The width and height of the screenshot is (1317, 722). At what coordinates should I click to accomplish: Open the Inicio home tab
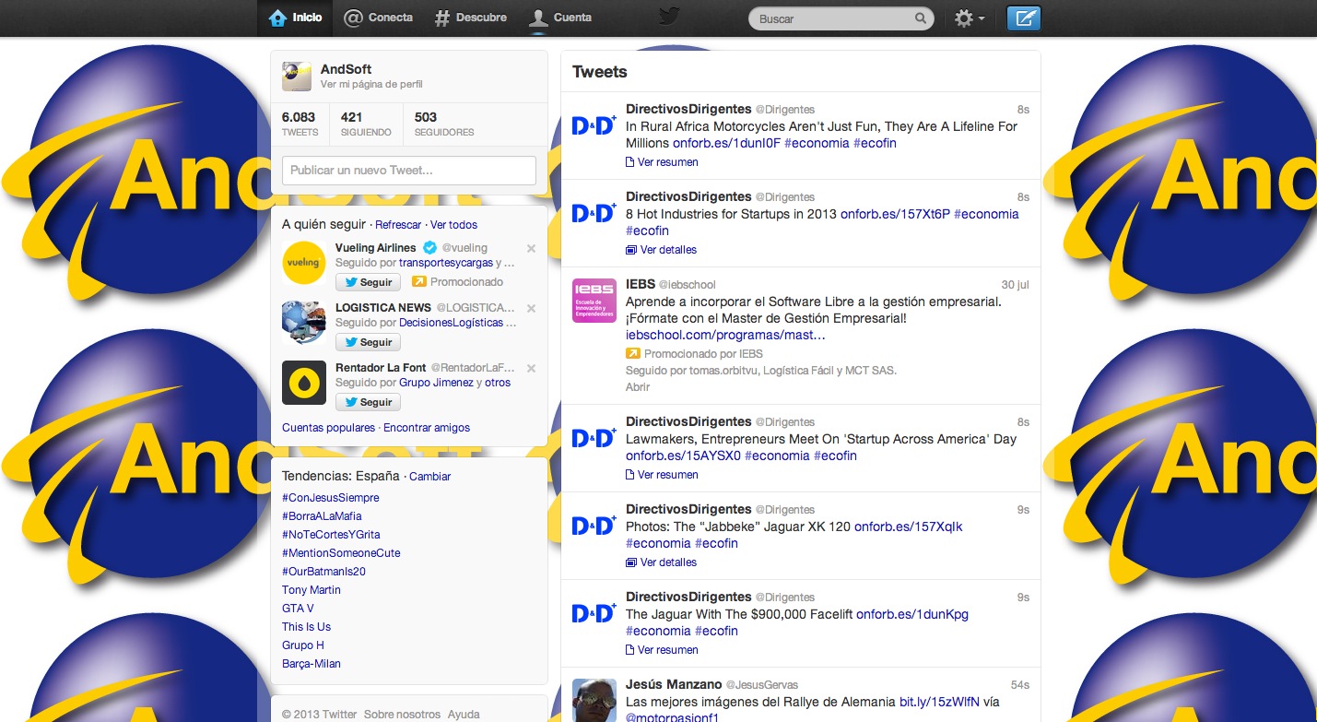coord(295,18)
